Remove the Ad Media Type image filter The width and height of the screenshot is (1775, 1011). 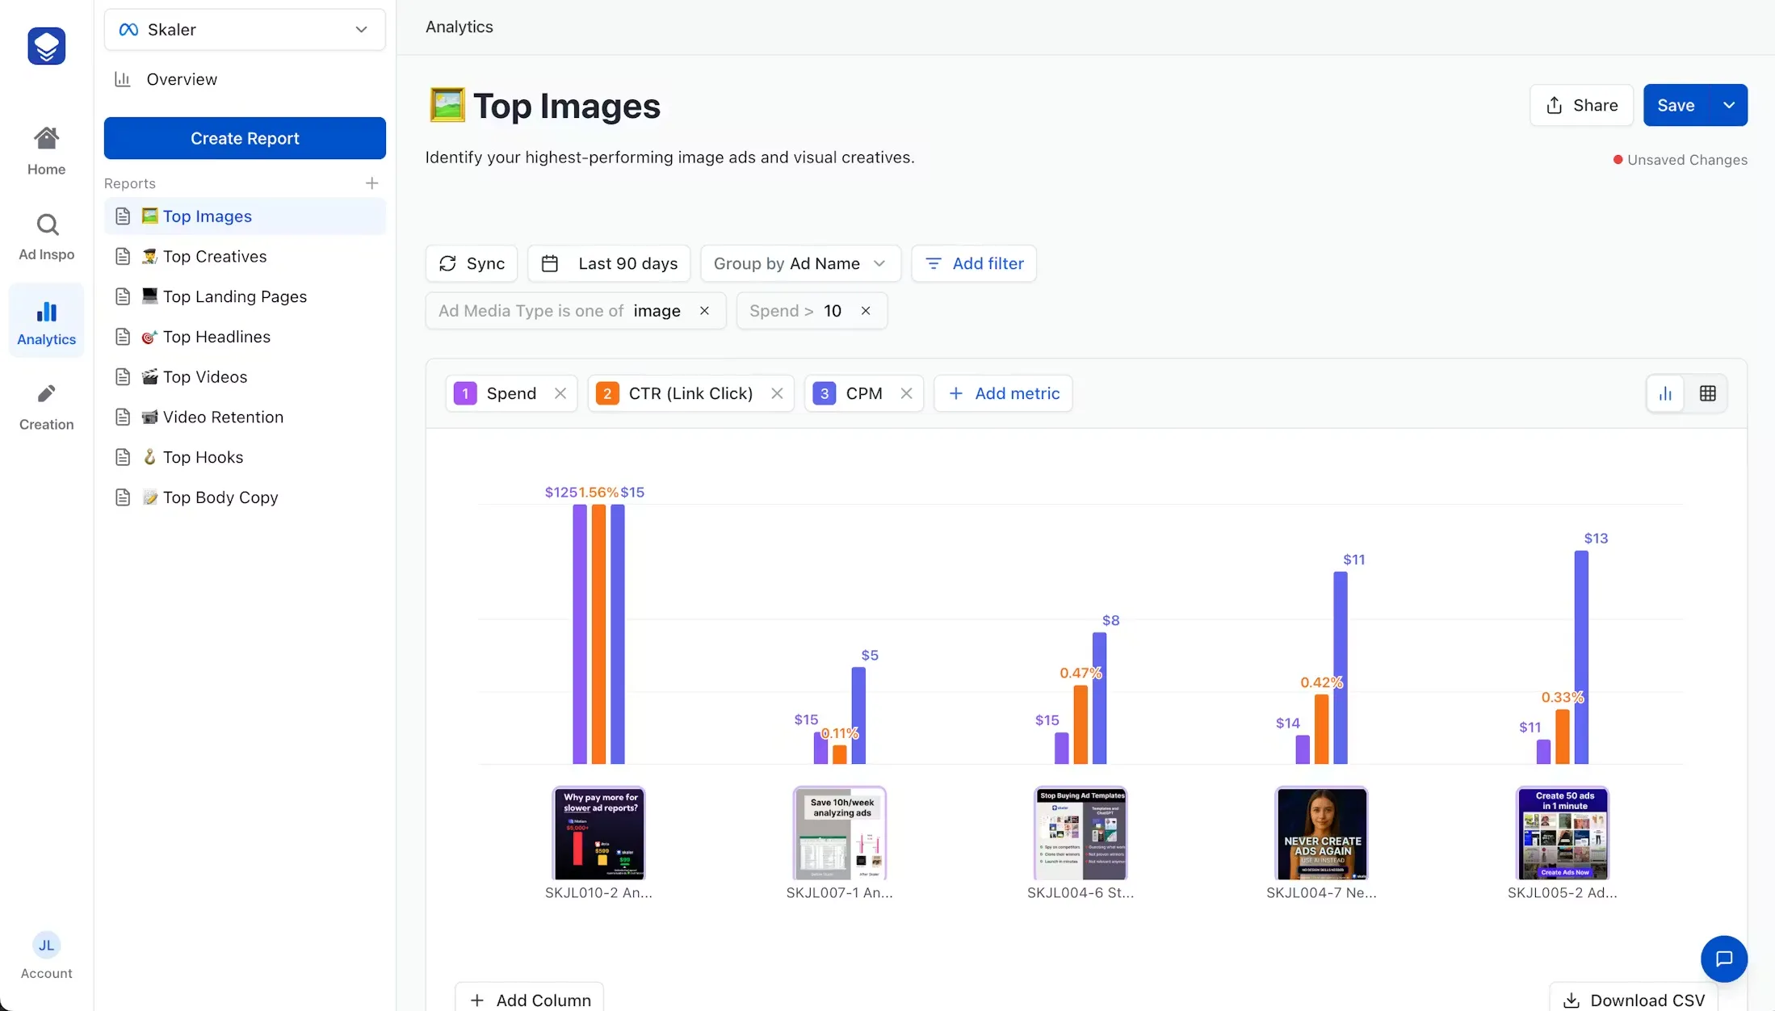coord(704,311)
